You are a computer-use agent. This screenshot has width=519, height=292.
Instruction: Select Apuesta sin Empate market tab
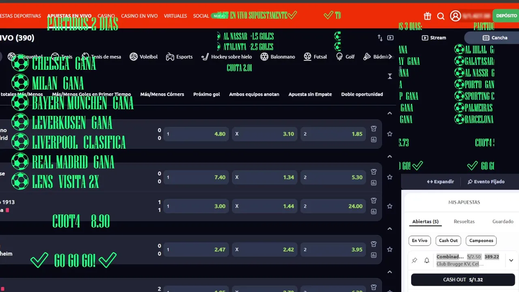tap(310, 94)
